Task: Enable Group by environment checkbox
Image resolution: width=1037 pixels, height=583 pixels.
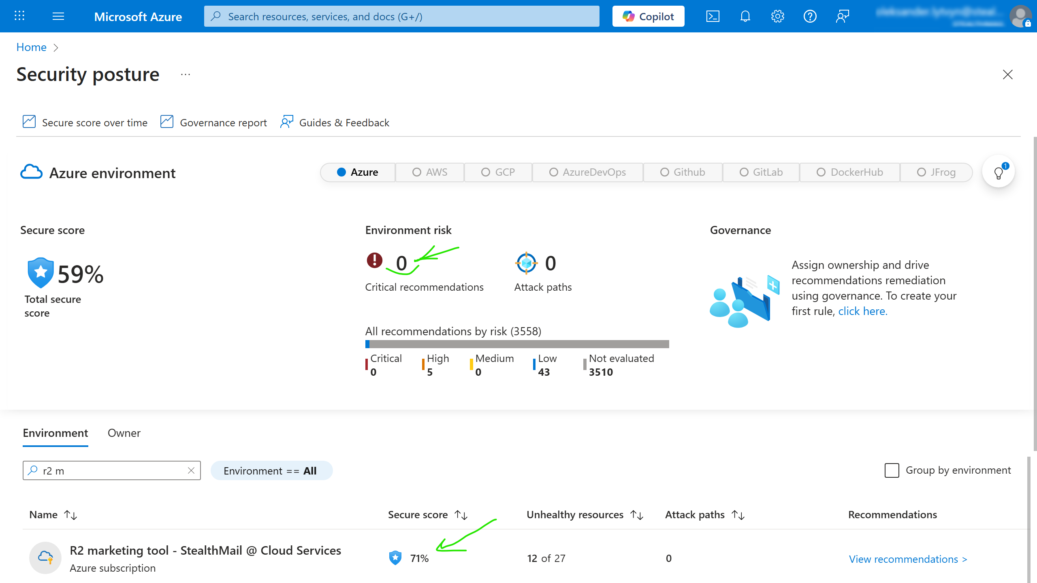Action: coord(892,470)
